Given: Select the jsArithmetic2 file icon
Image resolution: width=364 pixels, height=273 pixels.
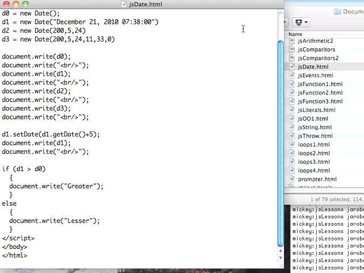Looking at the screenshot, I should point(292,41).
